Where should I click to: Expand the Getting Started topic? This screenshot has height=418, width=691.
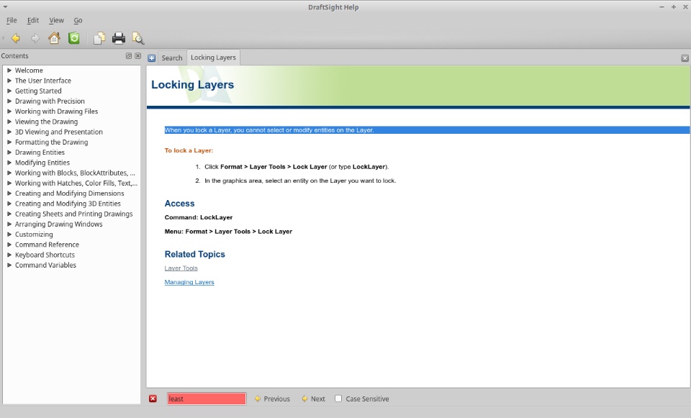click(9, 91)
